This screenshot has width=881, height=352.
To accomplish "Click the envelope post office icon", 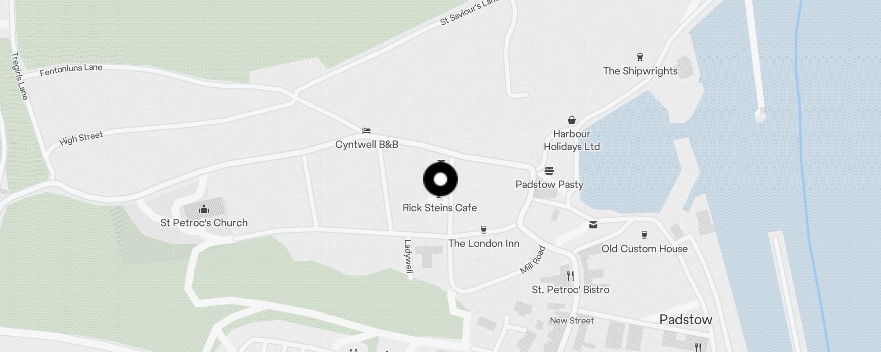I will click(x=593, y=225).
